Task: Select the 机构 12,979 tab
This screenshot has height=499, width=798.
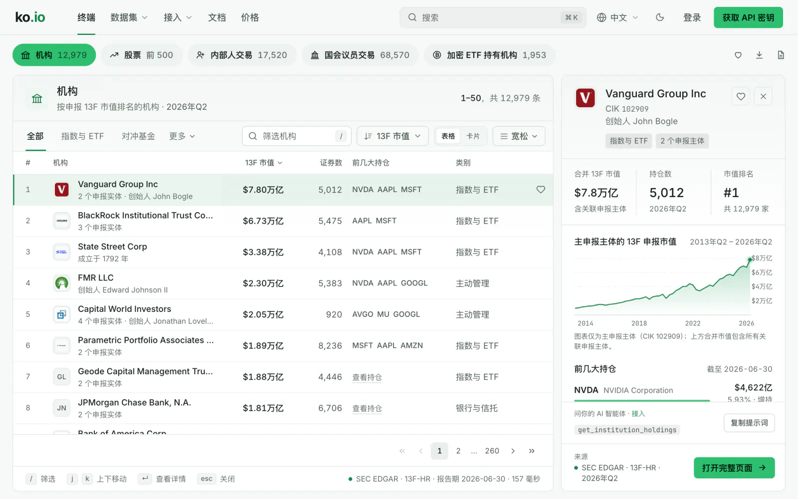Action: tap(54, 55)
